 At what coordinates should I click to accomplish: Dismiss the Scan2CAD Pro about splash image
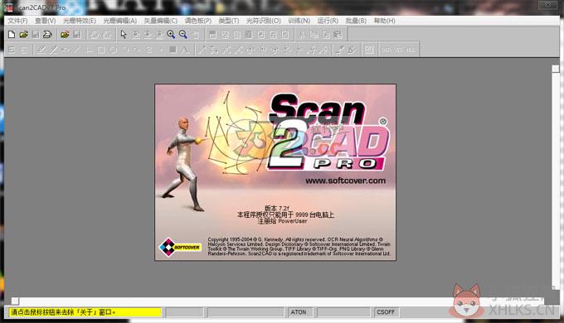(x=275, y=172)
